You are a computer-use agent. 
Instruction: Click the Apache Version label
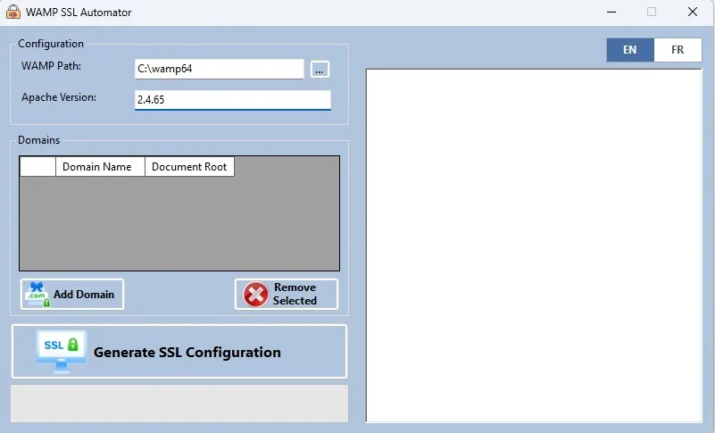pyautogui.click(x=59, y=97)
